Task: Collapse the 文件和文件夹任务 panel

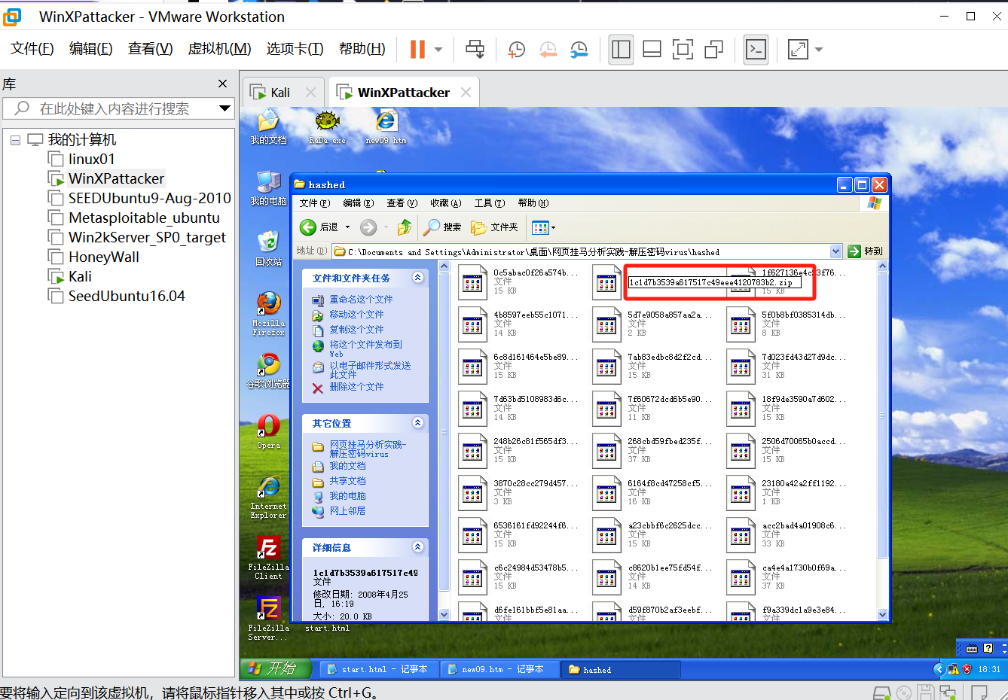Action: (x=418, y=278)
